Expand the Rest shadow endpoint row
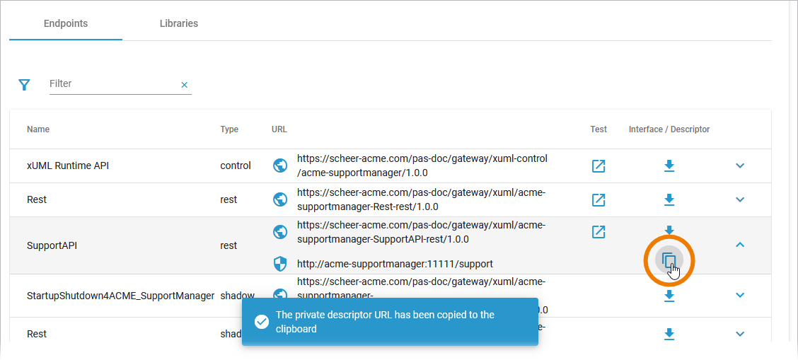Viewport: 798px width, 360px height. (x=740, y=334)
